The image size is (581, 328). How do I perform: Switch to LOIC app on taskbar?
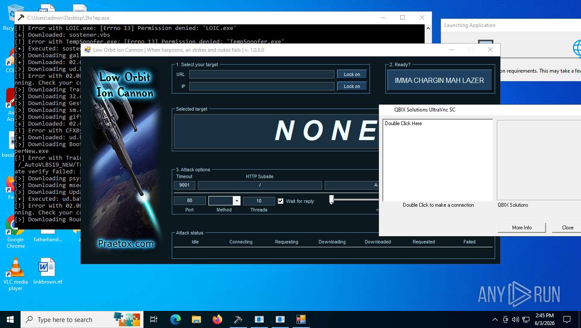click(x=301, y=319)
